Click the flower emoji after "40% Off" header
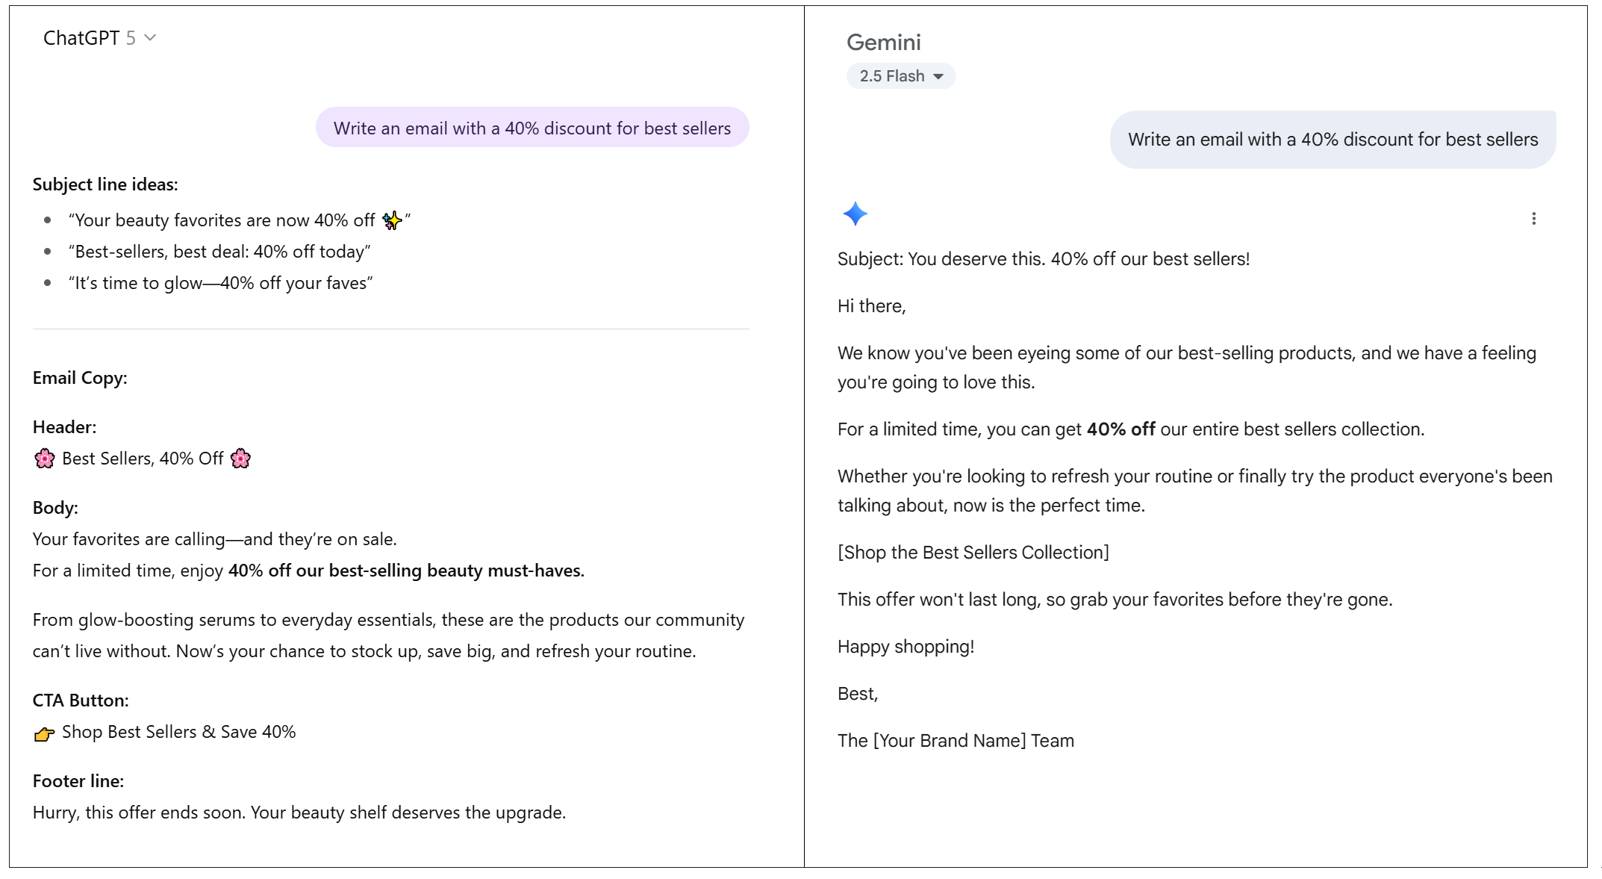1602x879 pixels. (x=240, y=459)
